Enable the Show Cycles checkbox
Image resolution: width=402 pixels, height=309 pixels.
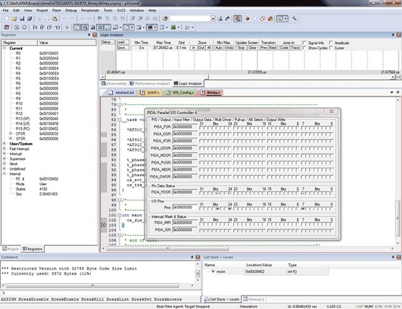304,48
